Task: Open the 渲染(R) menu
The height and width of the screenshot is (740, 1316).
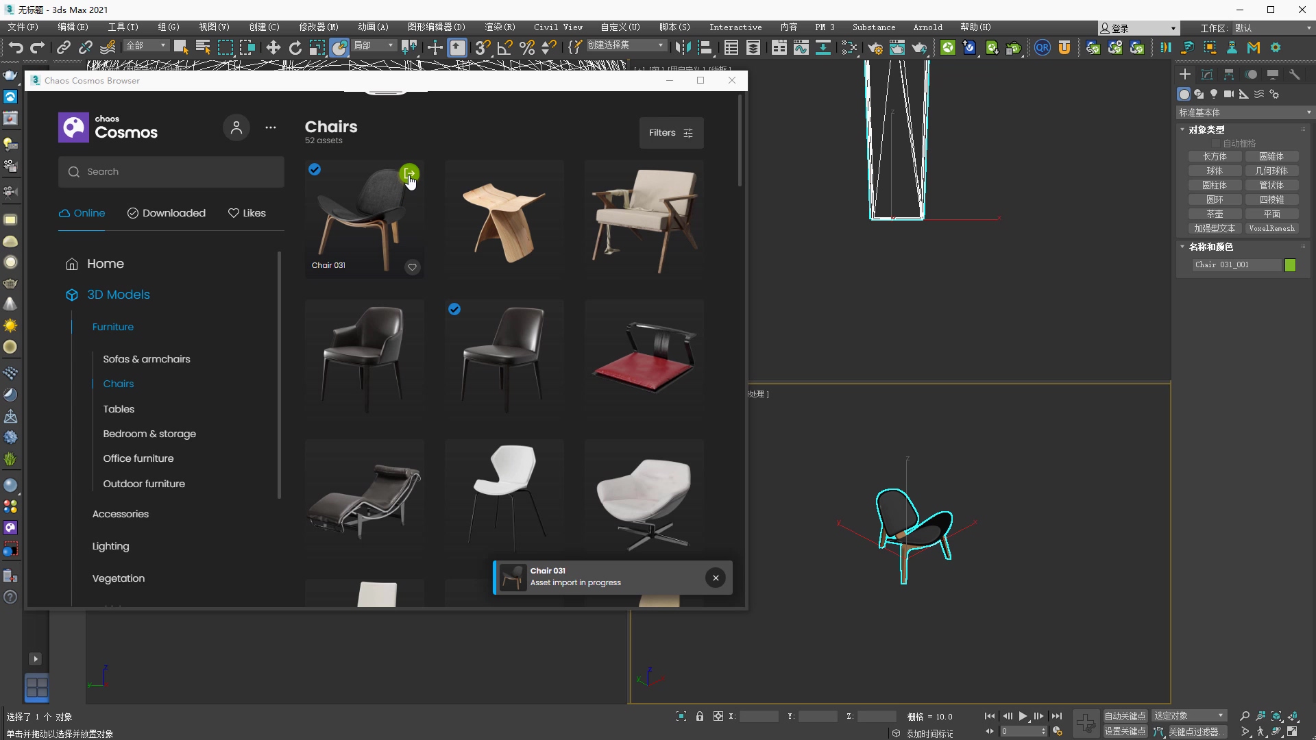Action: tap(499, 27)
